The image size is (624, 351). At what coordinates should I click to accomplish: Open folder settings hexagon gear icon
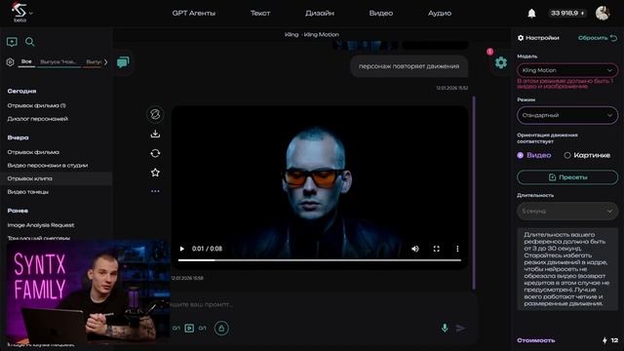click(x=11, y=62)
